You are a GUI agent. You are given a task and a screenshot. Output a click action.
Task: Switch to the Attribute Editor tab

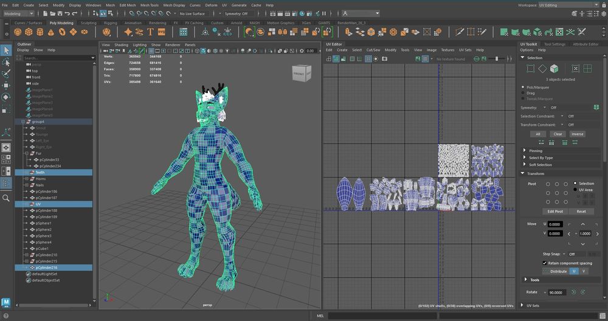pyautogui.click(x=586, y=44)
